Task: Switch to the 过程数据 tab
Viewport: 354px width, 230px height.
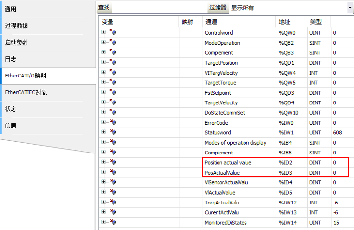Action: click(x=49, y=26)
